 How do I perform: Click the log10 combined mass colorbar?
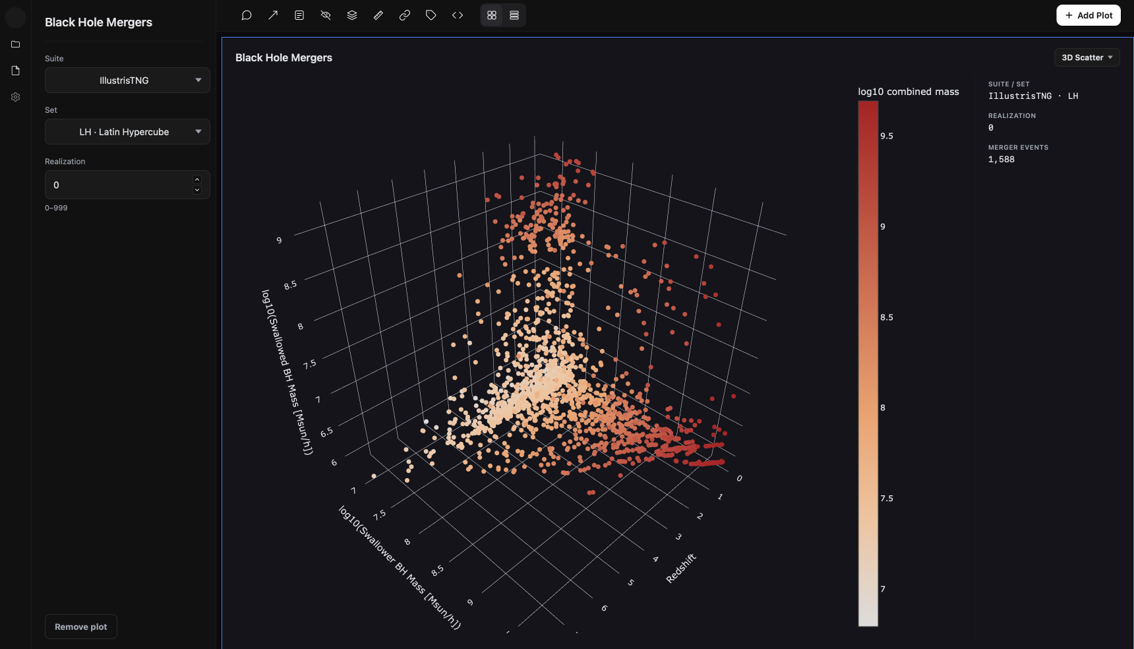click(x=868, y=363)
